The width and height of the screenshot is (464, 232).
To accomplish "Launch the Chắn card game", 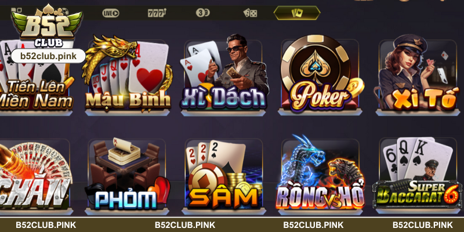I will 35,176.
